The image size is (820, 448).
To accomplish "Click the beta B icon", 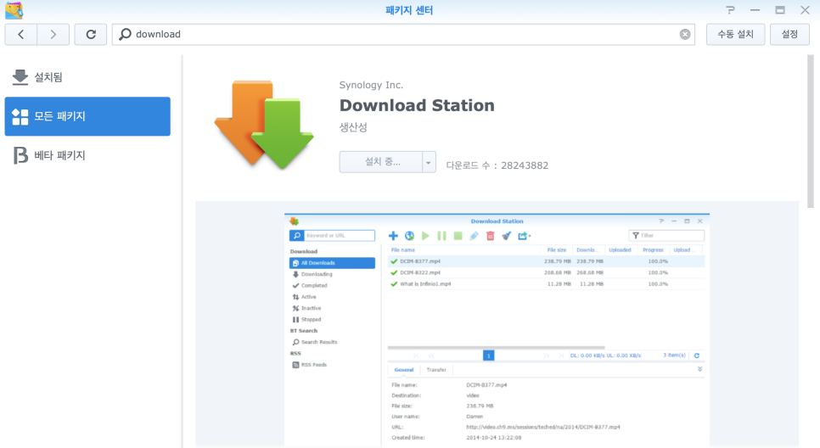I will [20, 155].
